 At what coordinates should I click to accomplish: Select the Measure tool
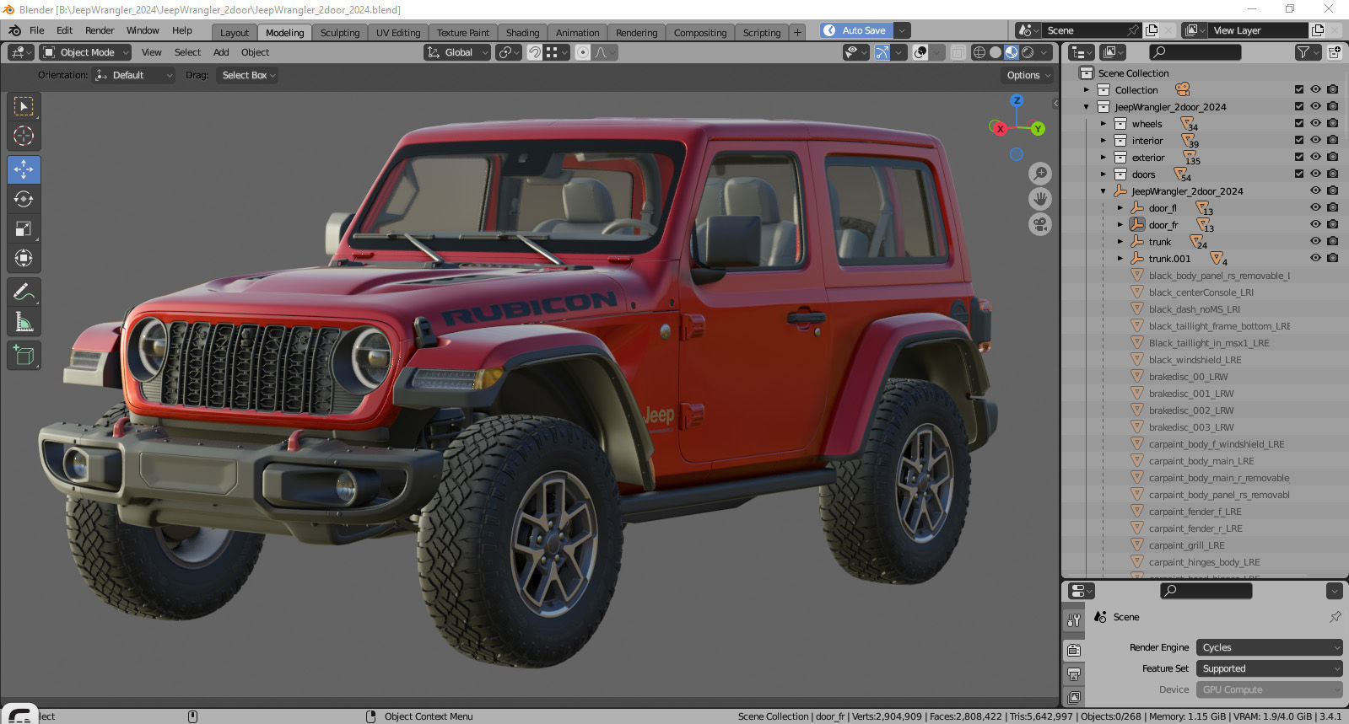pyautogui.click(x=24, y=322)
